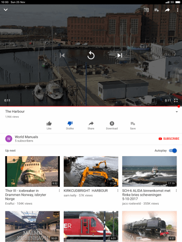
Task: Download the video
Action: [x=112, y=125]
